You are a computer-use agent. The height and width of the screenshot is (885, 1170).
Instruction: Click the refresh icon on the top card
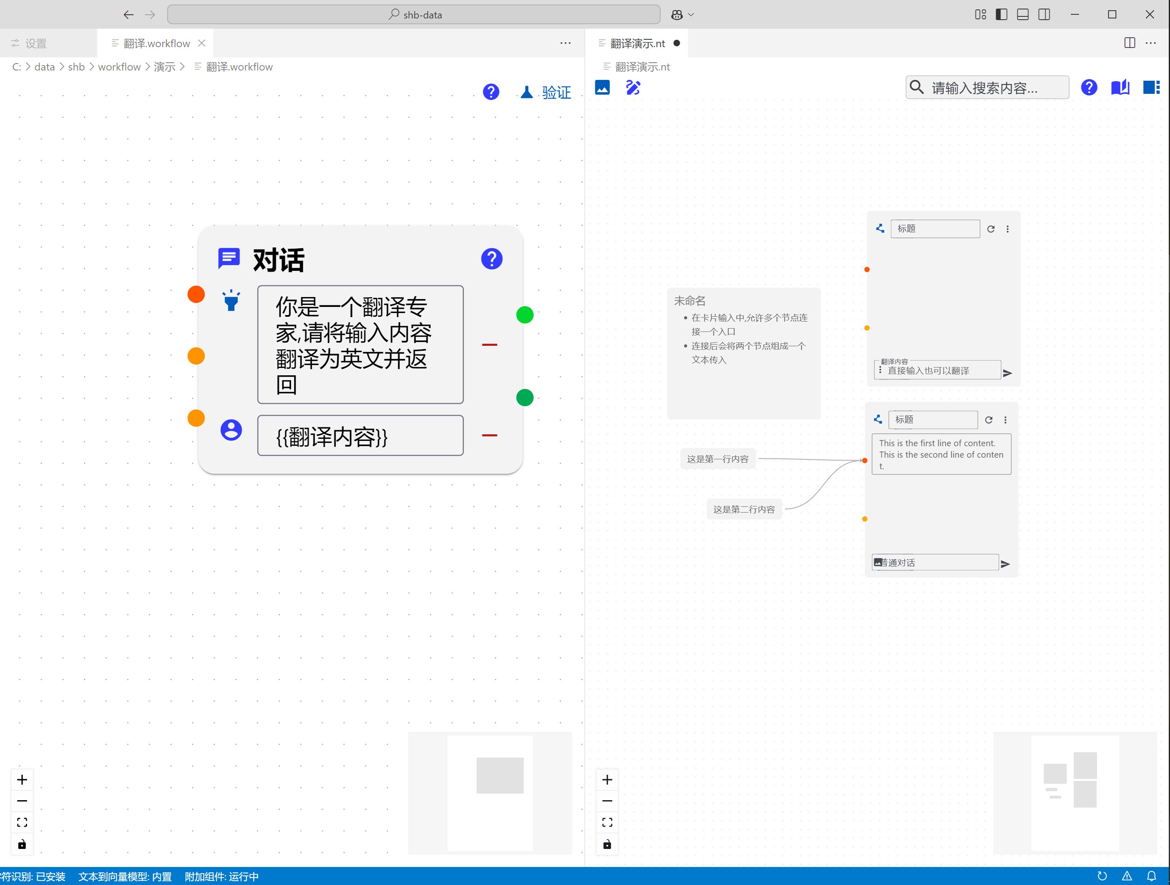pyautogui.click(x=991, y=229)
